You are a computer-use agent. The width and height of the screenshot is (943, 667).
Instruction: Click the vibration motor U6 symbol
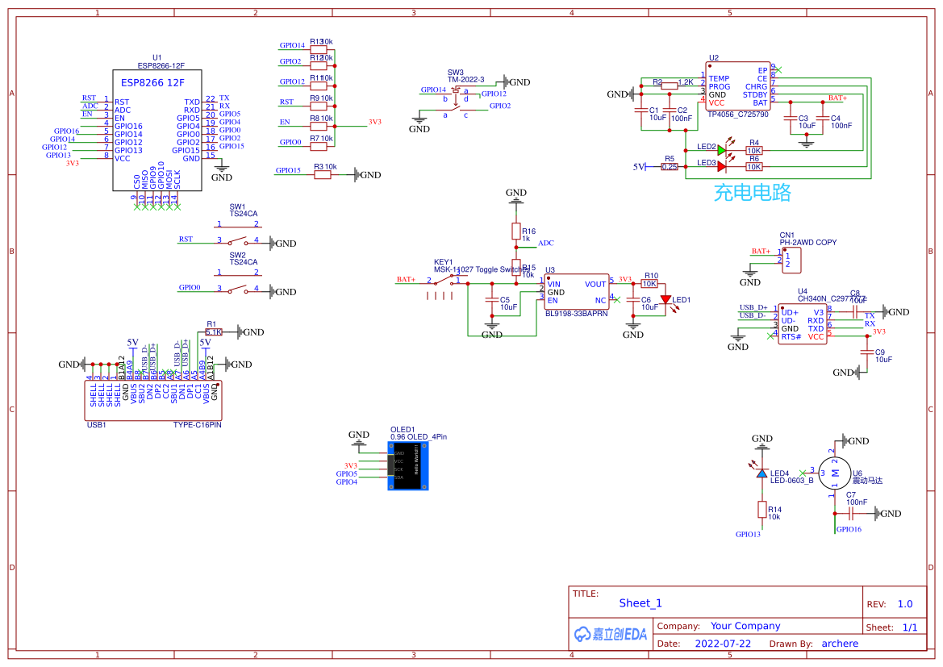point(835,473)
